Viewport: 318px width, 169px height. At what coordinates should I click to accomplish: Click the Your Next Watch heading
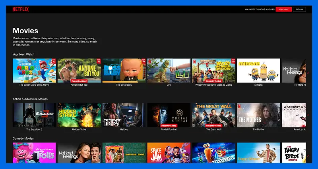point(23,54)
